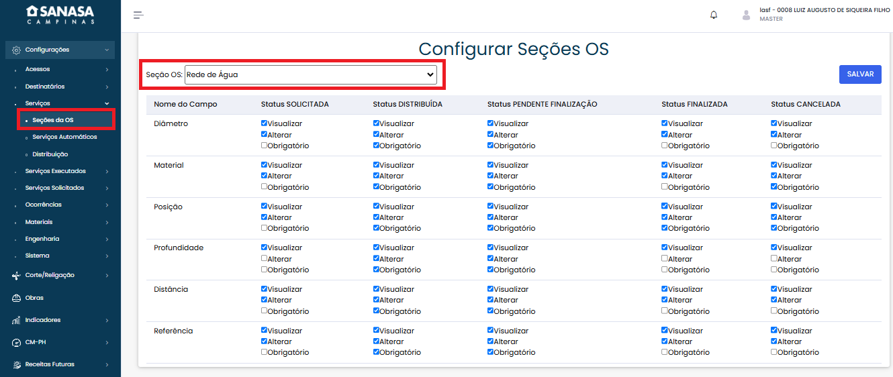
Task: Check Alterar for Profundidade under Status SOLICITADA
Action: [x=265, y=259]
